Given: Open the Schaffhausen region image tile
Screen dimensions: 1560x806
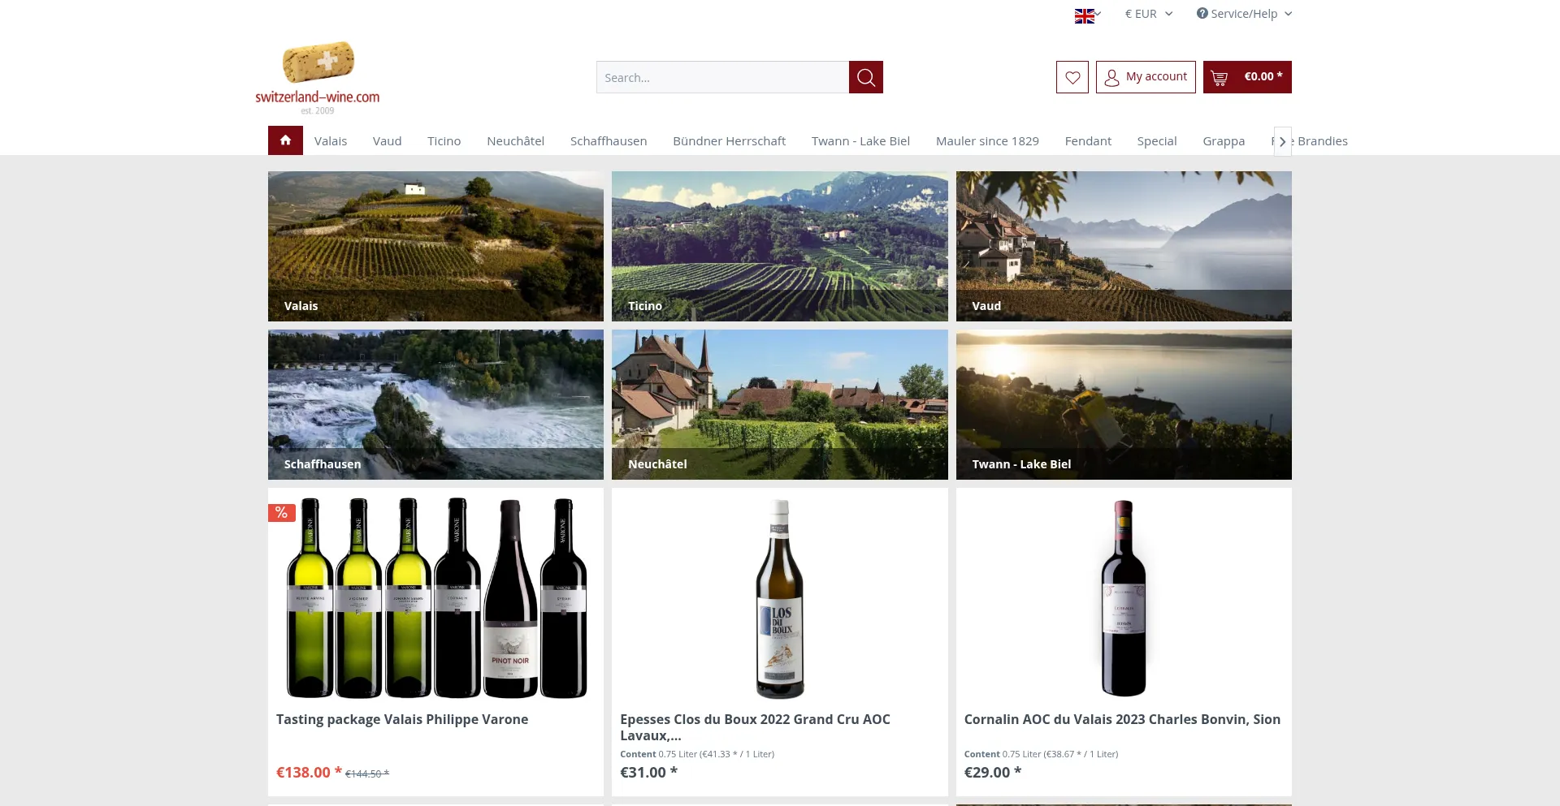Looking at the screenshot, I should pos(435,404).
